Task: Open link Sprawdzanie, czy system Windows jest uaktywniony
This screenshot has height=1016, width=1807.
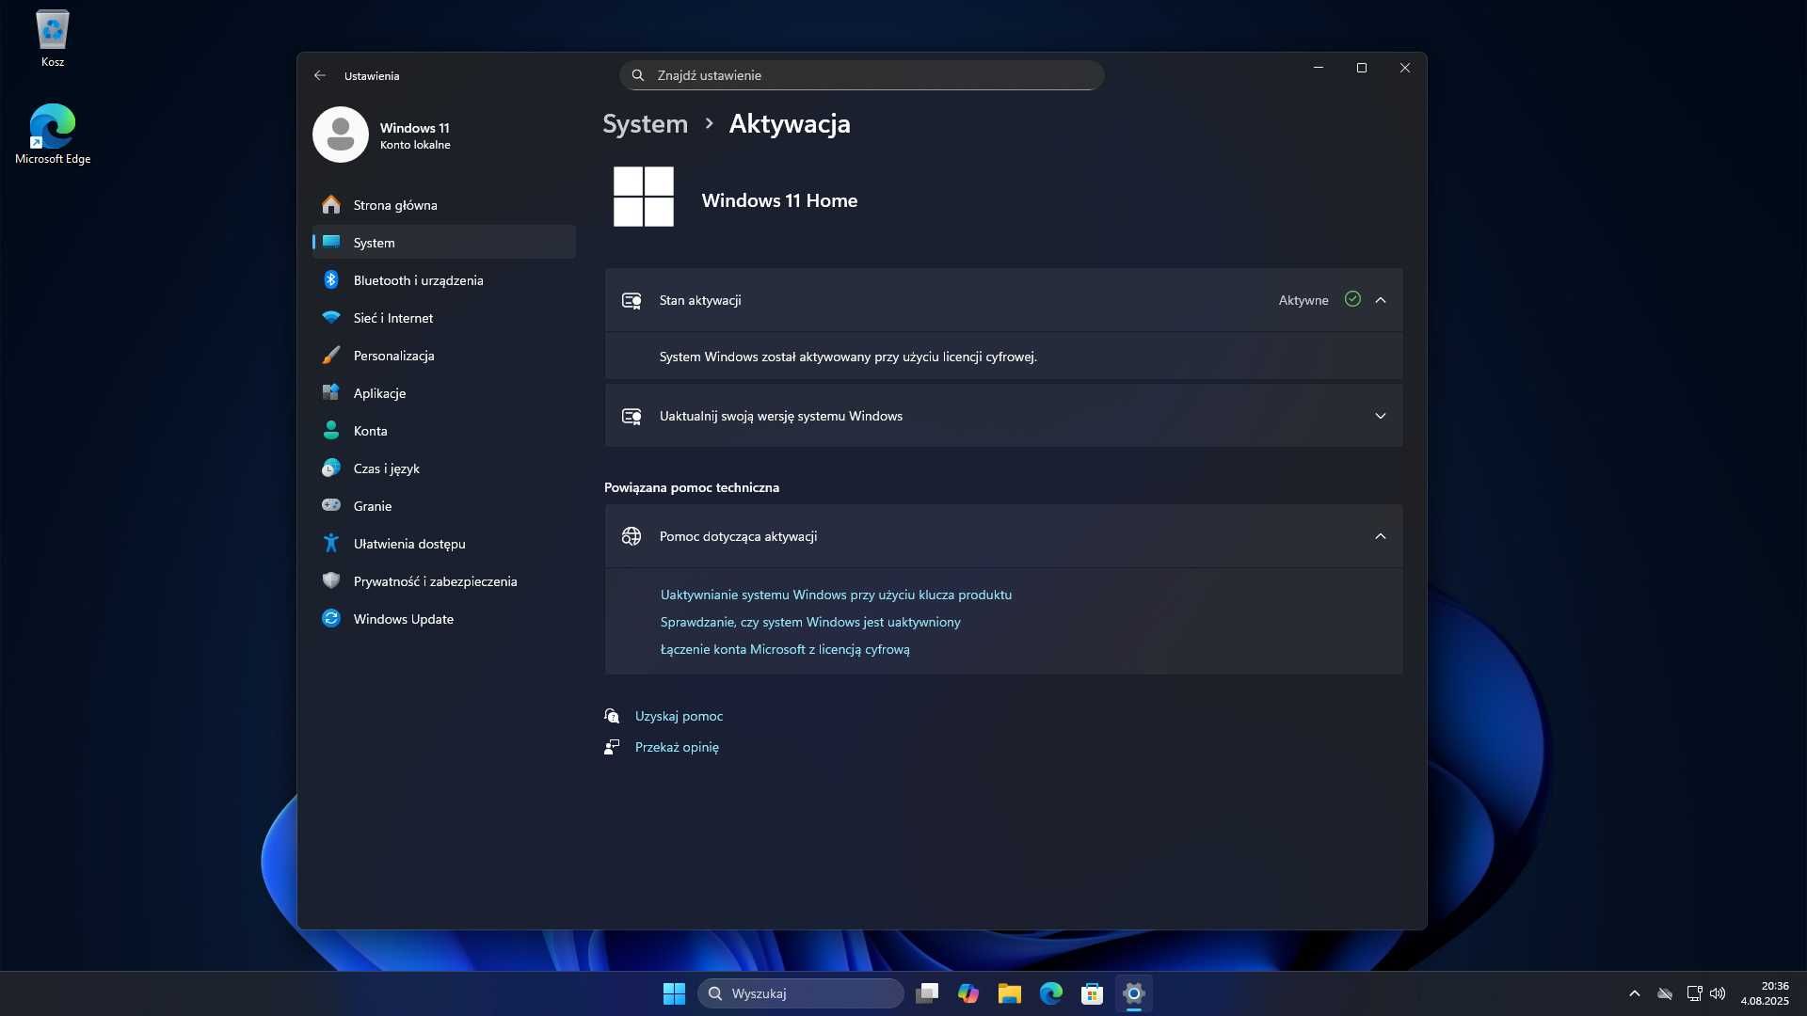Action: [810, 622]
